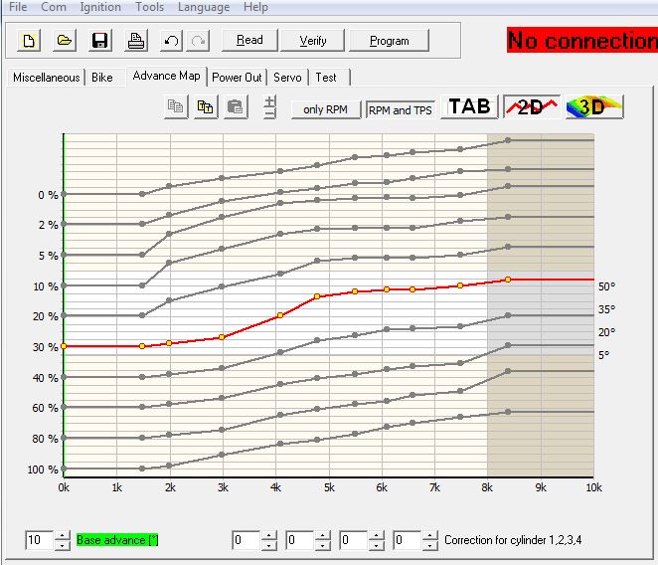658x565 pixels.
Task: Select the 80 % TPS curve label
Action: pos(46,439)
